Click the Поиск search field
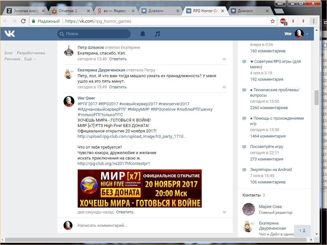Viewport: 327px width, 245px height. [x=94, y=34]
